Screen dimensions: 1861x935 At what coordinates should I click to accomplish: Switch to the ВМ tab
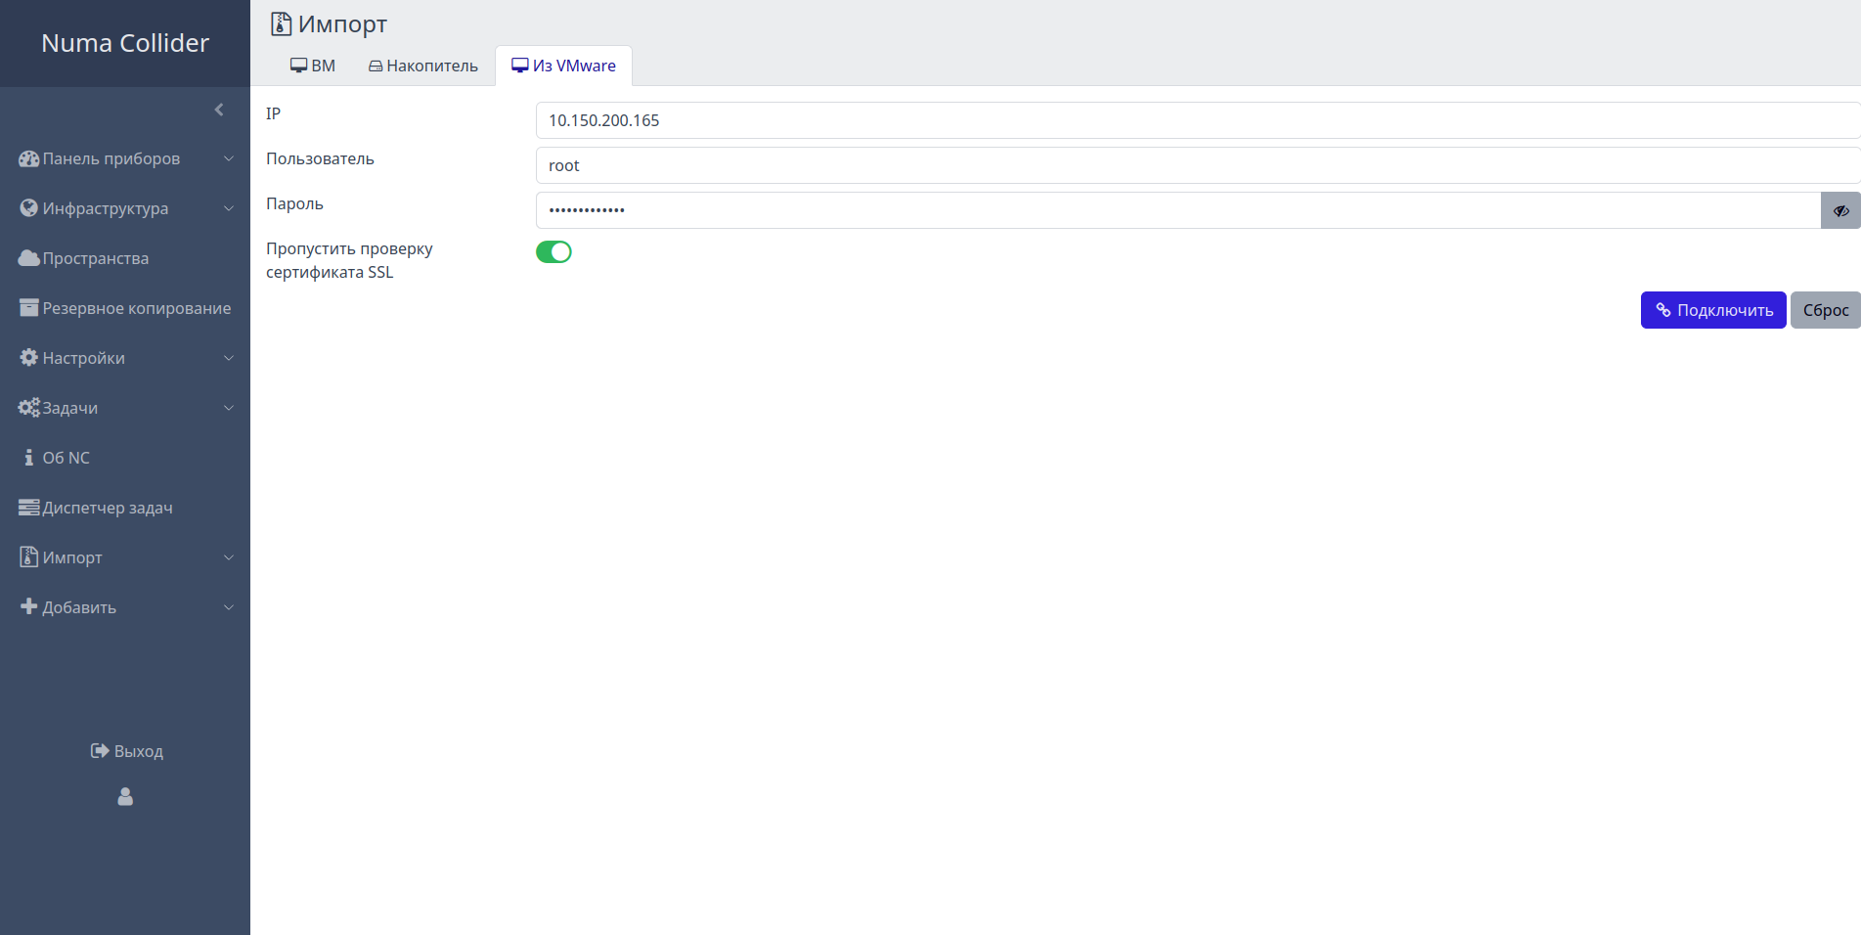tap(313, 66)
